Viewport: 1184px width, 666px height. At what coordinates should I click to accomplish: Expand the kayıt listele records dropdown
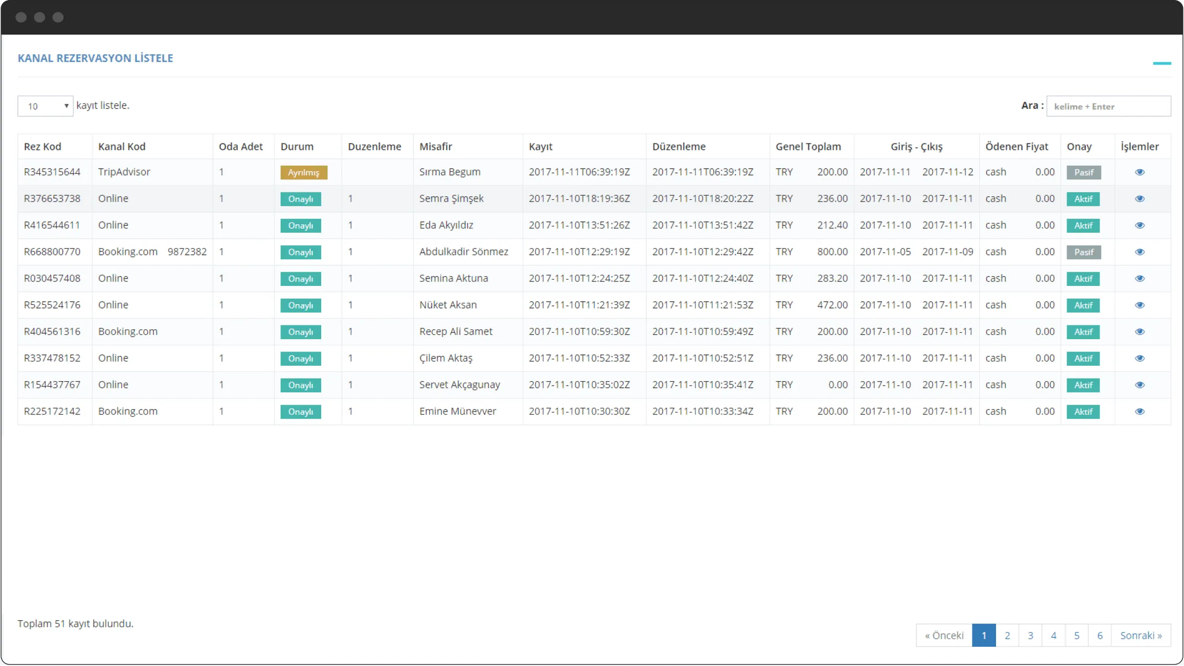point(45,105)
